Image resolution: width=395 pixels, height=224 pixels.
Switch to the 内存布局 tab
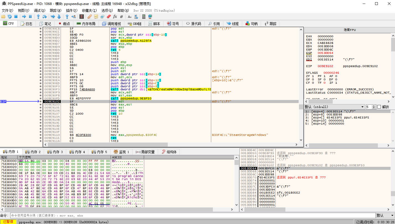(86, 24)
